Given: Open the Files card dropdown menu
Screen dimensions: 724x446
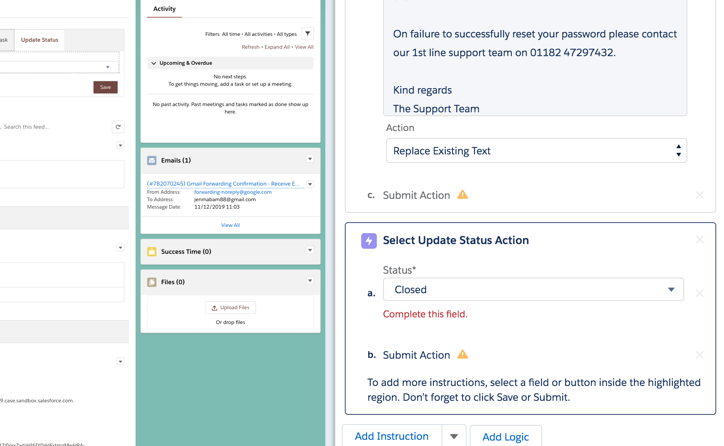Looking at the screenshot, I should point(310,280).
